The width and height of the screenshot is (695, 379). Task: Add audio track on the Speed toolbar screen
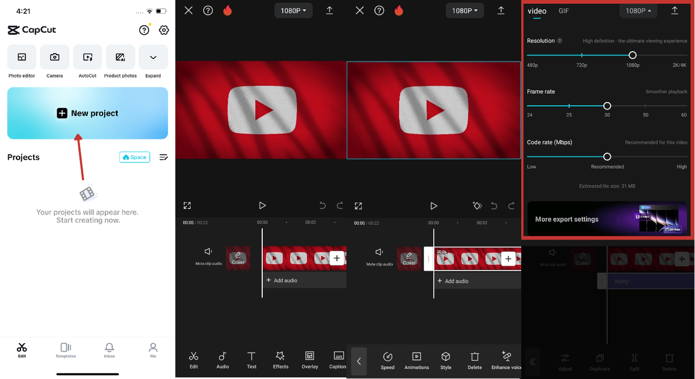[x=453, y=281]
